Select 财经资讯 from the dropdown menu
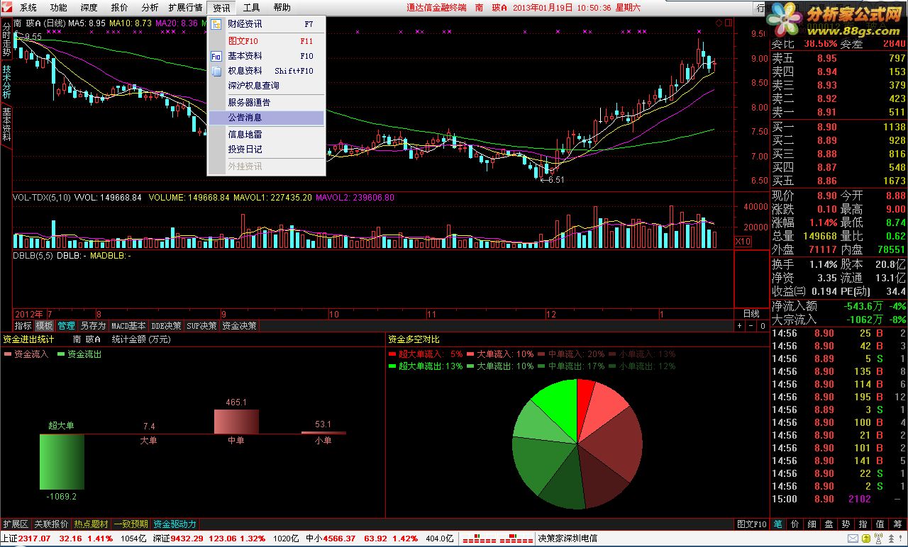908x547 pixels. pos(267,23)
